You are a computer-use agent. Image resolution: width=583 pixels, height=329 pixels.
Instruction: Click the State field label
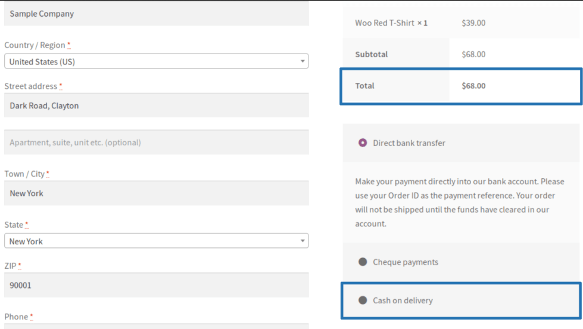(14, 225)
